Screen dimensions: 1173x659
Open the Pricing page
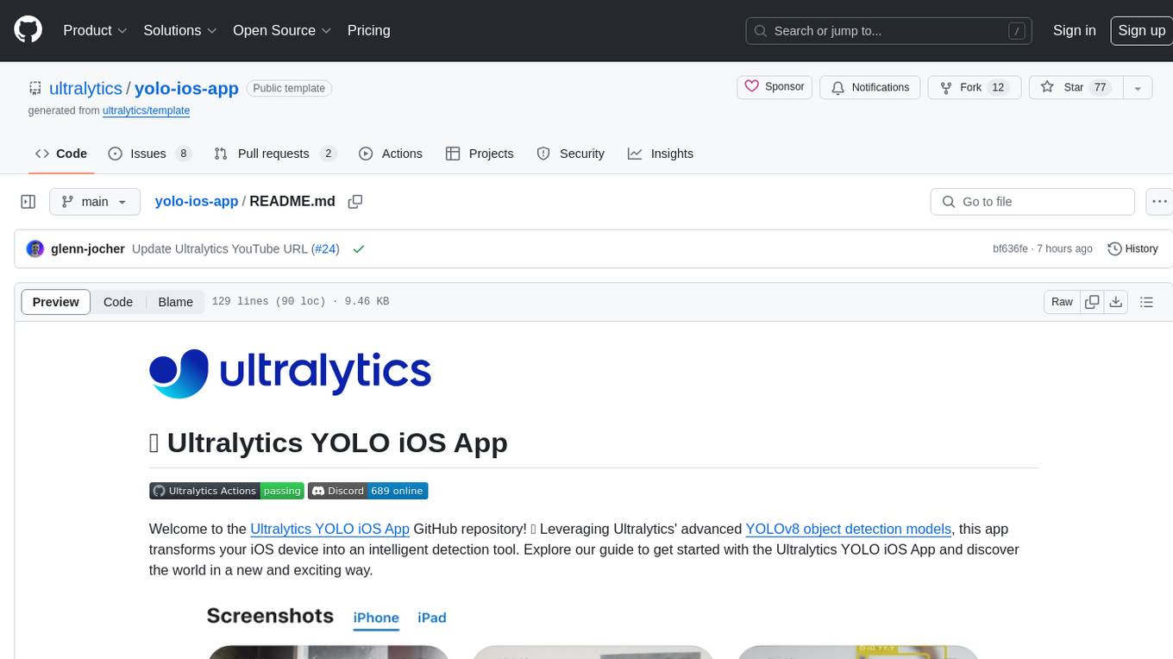tap(368, 30)
